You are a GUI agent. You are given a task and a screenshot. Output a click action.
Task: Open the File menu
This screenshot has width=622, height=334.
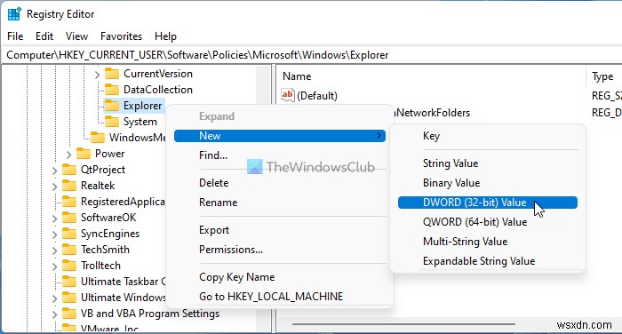tap(15, 36)
